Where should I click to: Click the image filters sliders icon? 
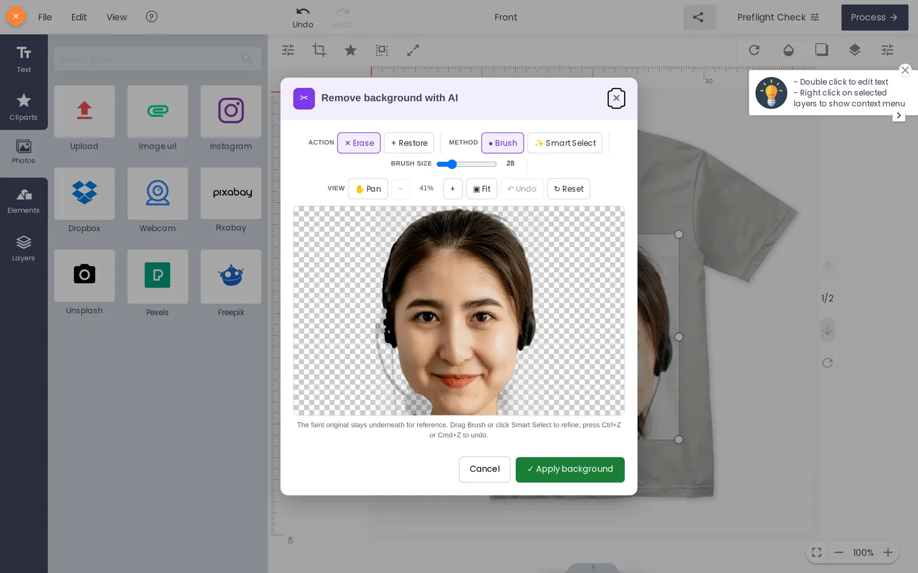pos(288,50)
